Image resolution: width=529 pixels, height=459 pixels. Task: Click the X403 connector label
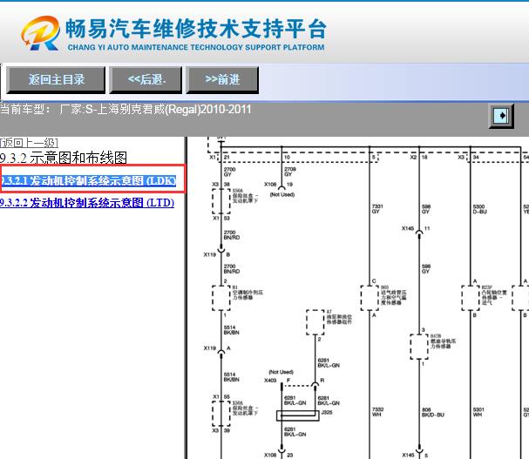coord(270,381)
